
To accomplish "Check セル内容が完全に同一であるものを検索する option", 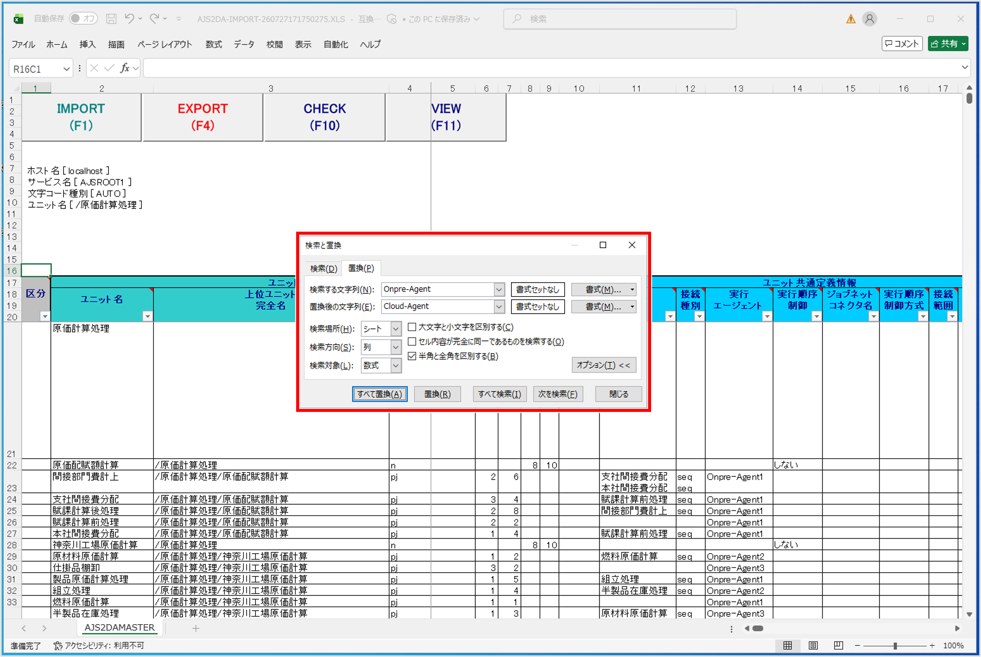I will [412, 342].
